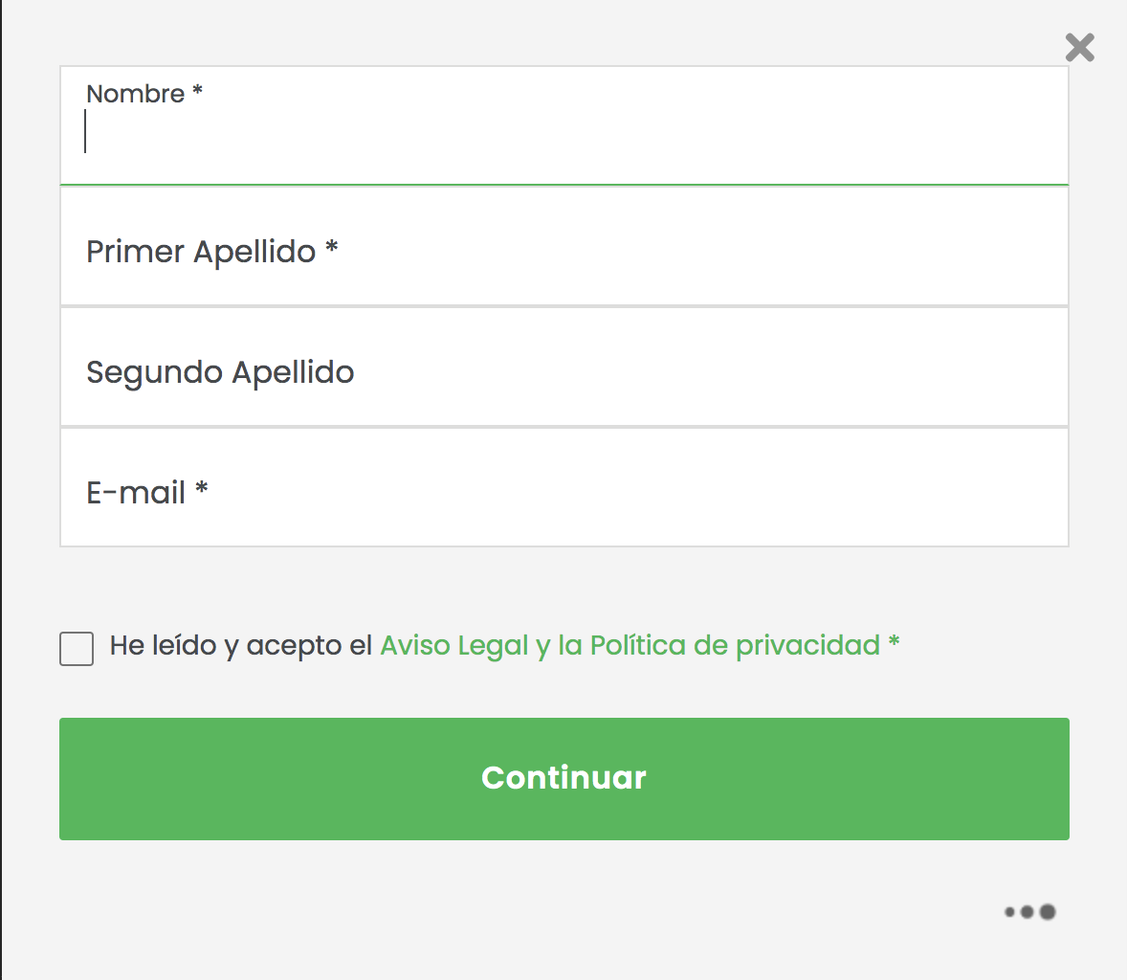Click the green asterisk after the privacy link

point(894,642)
